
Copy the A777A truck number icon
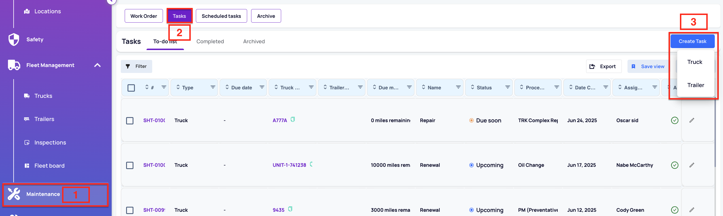[x=293, y=120]
